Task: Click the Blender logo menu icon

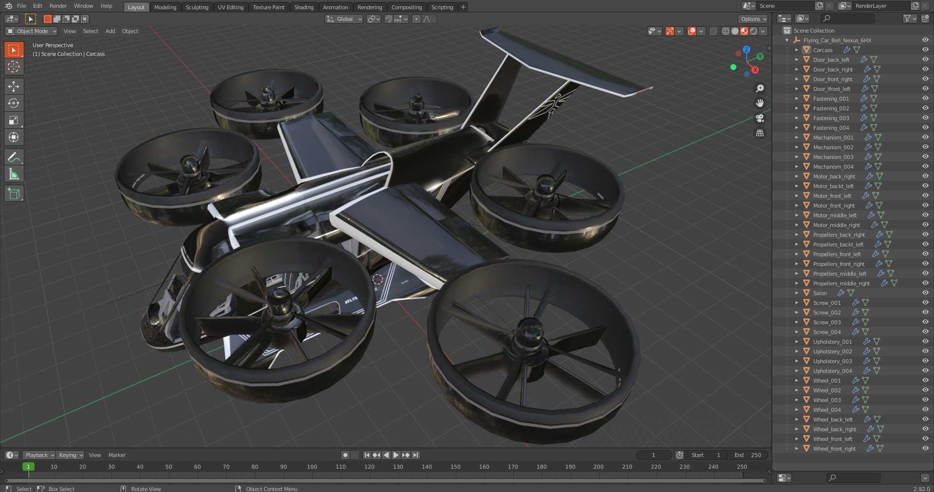Action: click(8, 6)
